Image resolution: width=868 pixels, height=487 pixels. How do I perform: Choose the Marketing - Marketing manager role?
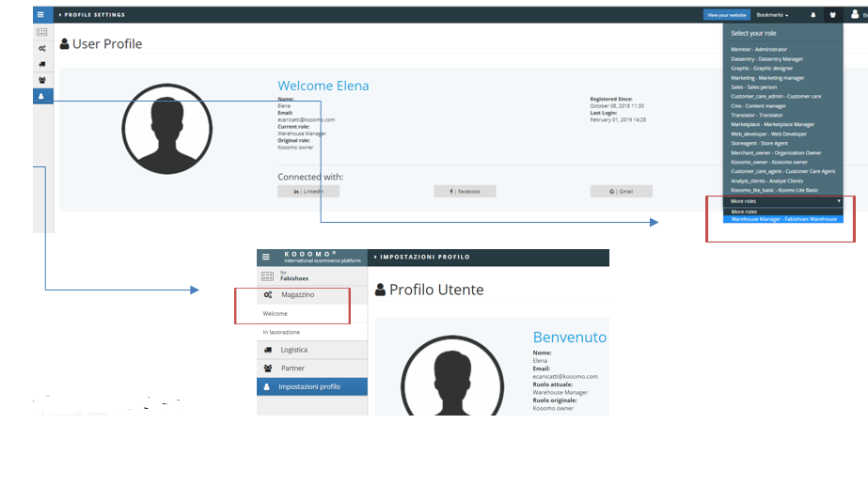tap(767, 77)
